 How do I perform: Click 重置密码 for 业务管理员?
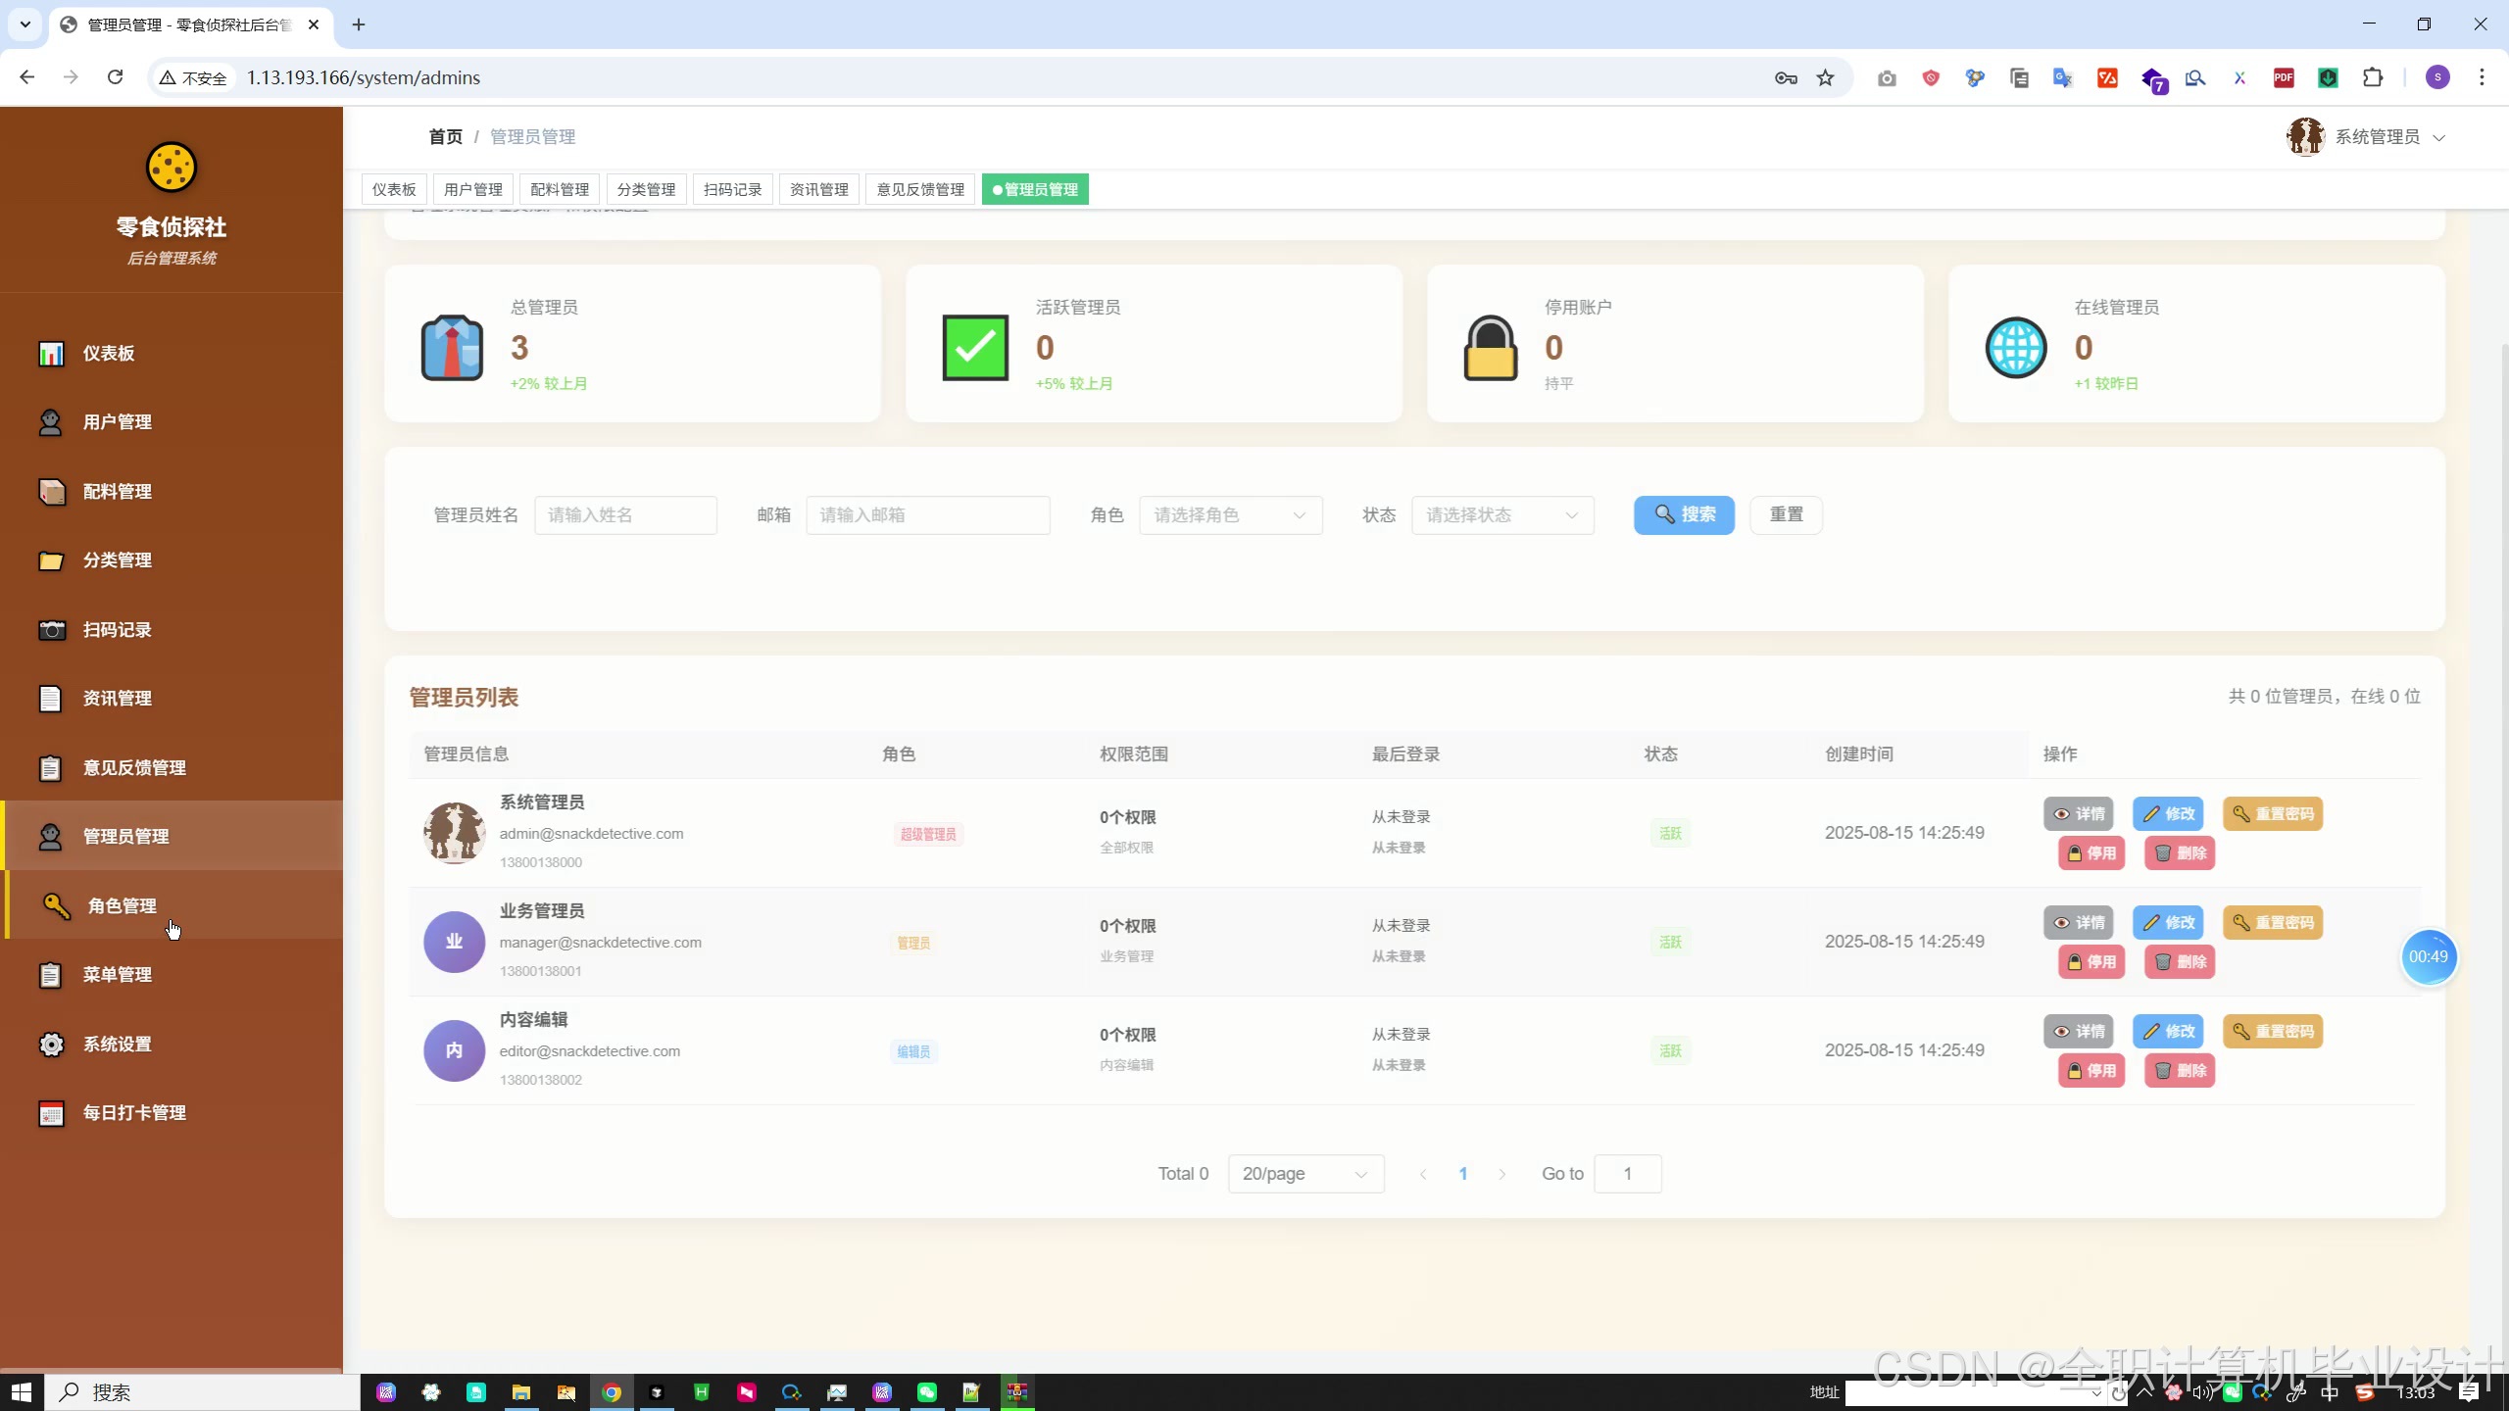coord(2272,922)
